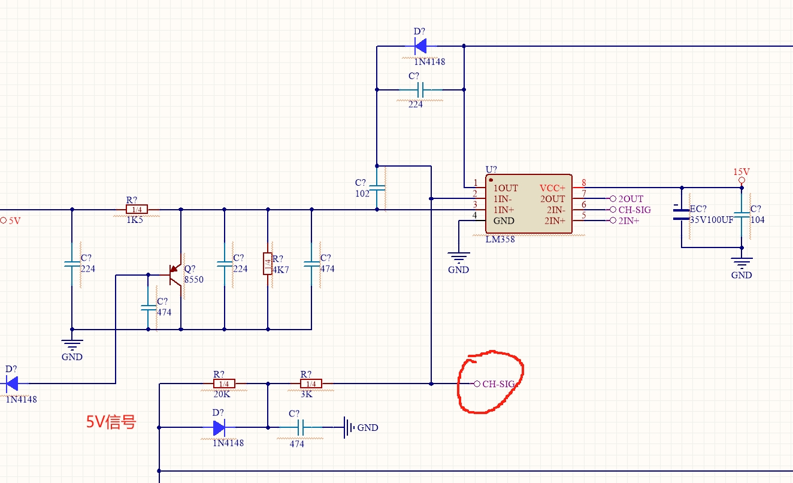Select the diode on the transistor base line
Image resolution: width=793 pixels, height=483 pixels.
pyautogui.click(x=12, y=384)
